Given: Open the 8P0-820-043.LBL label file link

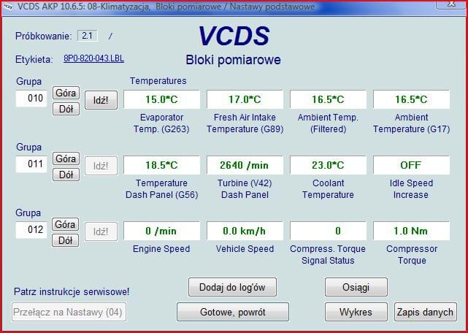Looking at the screenshot, I should 93,58.
